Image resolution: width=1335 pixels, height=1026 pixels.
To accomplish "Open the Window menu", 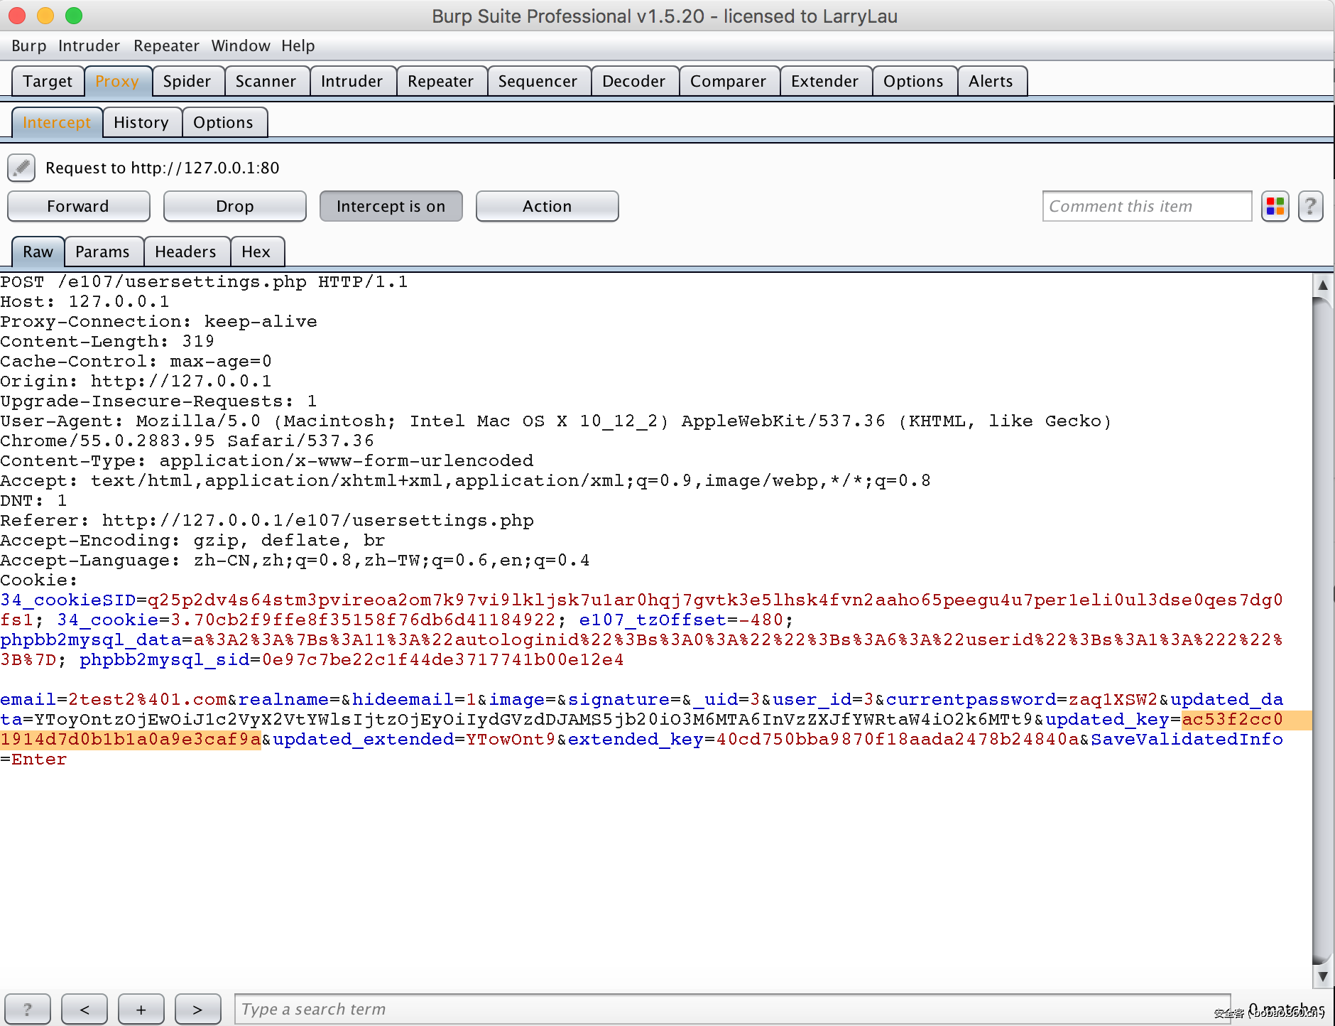I will (x=241, y=45).
